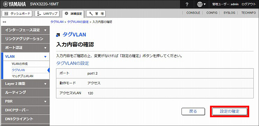Click the SWX3220-16MT model name

[44, 4]
